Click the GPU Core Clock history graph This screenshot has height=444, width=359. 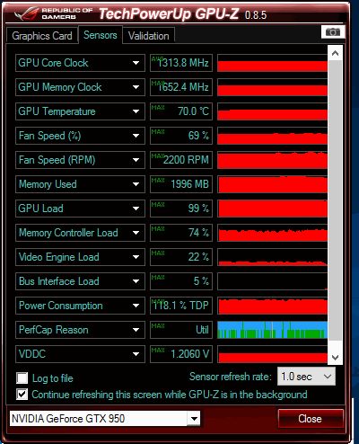tap(272, 63)
